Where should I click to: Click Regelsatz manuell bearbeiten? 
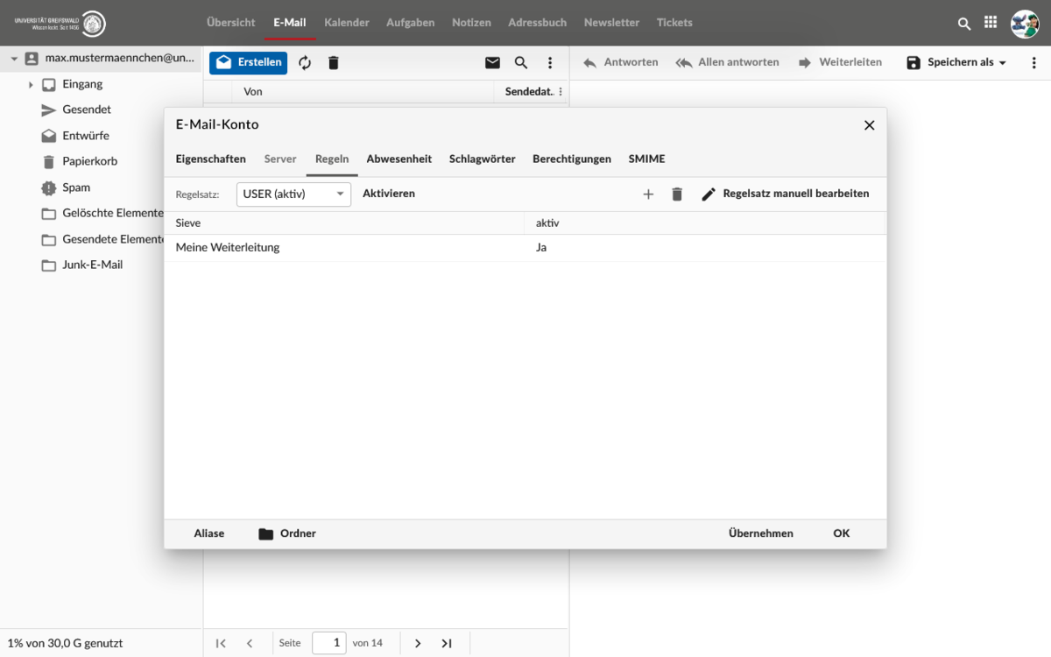786,194
